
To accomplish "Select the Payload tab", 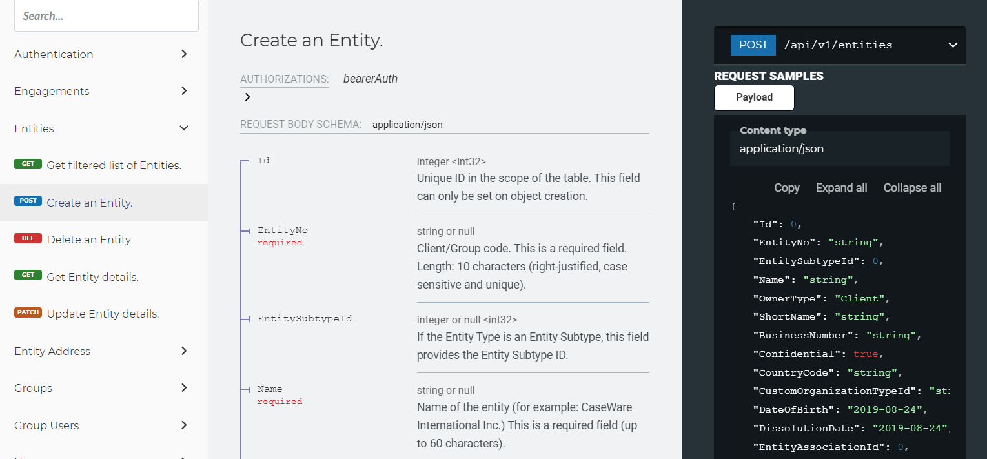I will click(754, 97).
